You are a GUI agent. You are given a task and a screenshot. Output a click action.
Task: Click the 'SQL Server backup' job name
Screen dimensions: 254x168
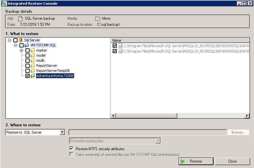(x=40, y=18)
